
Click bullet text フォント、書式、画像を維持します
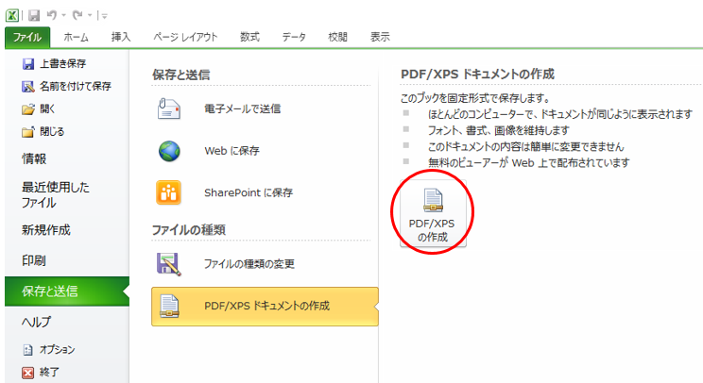click(x=499, y=130)
